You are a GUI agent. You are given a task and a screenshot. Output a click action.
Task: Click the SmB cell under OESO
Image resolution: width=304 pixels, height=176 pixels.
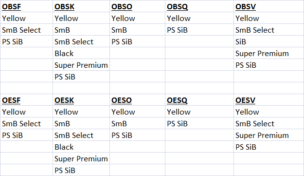click(137, 123)
